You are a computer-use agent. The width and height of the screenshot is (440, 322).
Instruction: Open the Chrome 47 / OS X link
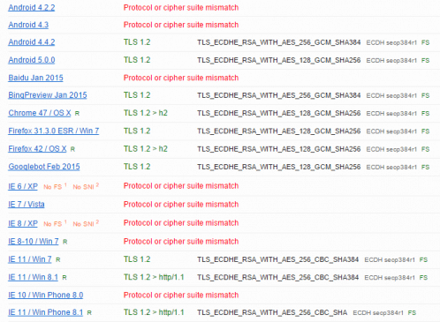[40, 113]
